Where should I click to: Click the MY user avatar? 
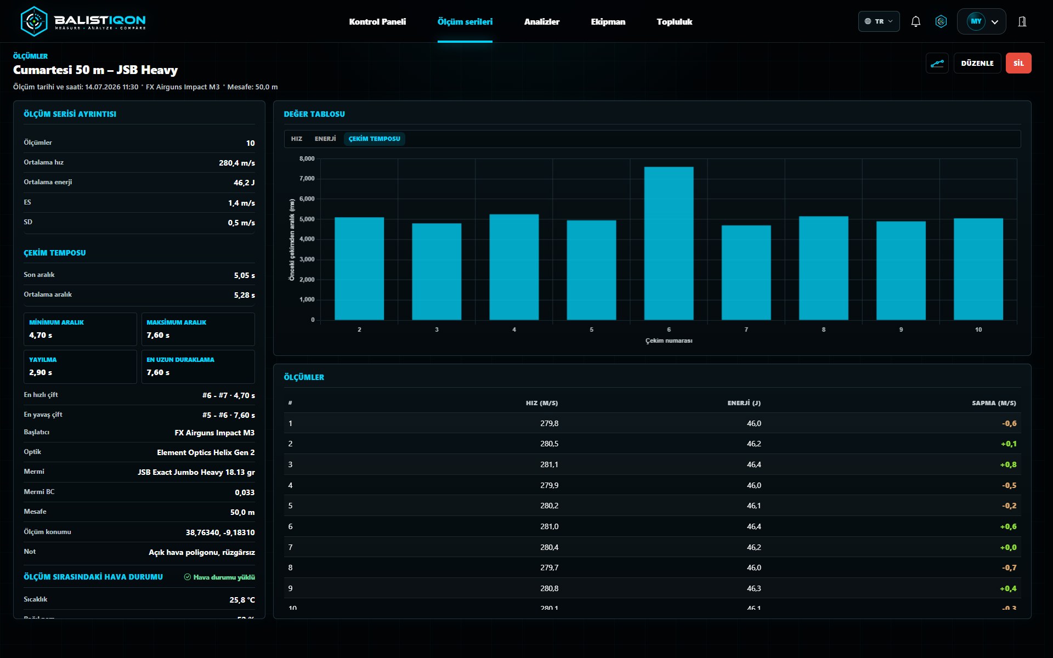tap(976, 21)
